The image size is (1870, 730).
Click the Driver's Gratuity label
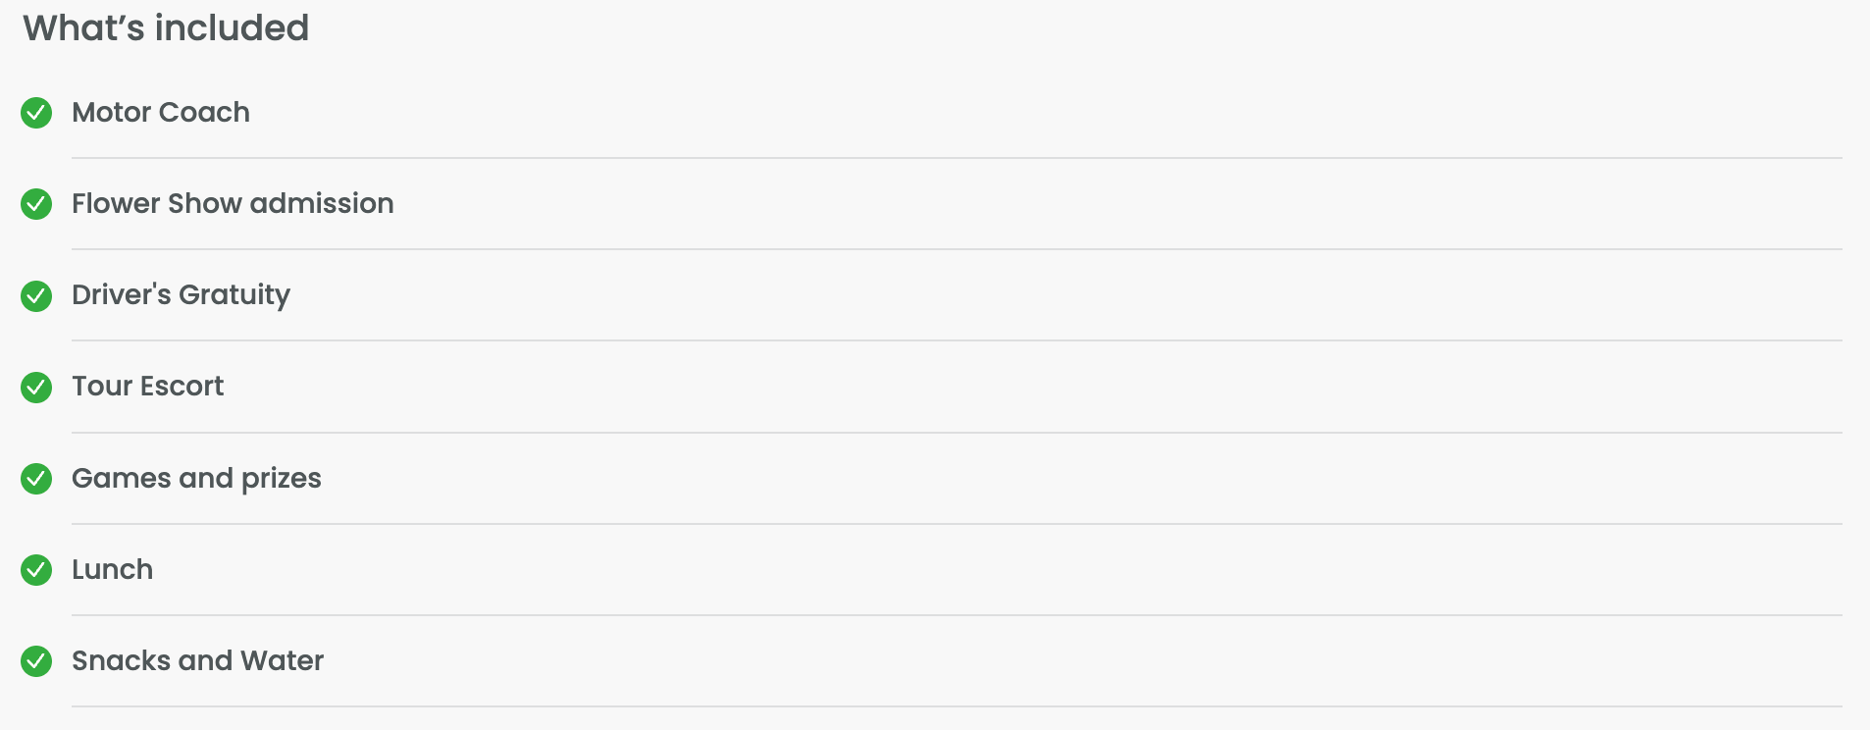[181, 295]
